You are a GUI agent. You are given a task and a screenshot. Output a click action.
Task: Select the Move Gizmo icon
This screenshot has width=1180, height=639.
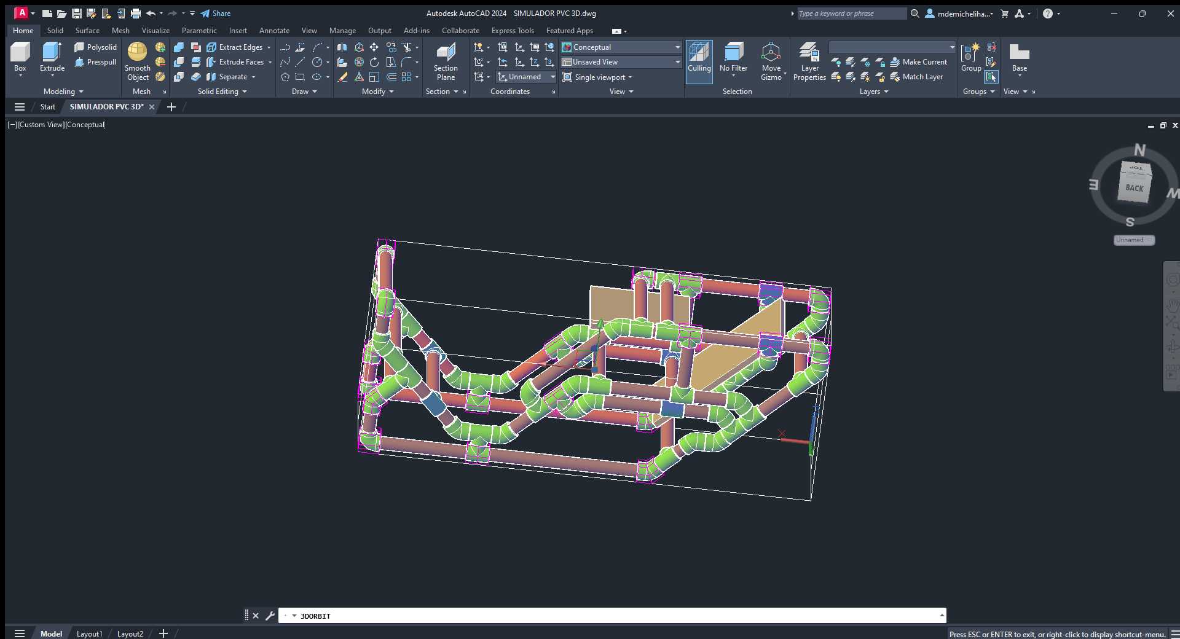(x=771, y=61)
